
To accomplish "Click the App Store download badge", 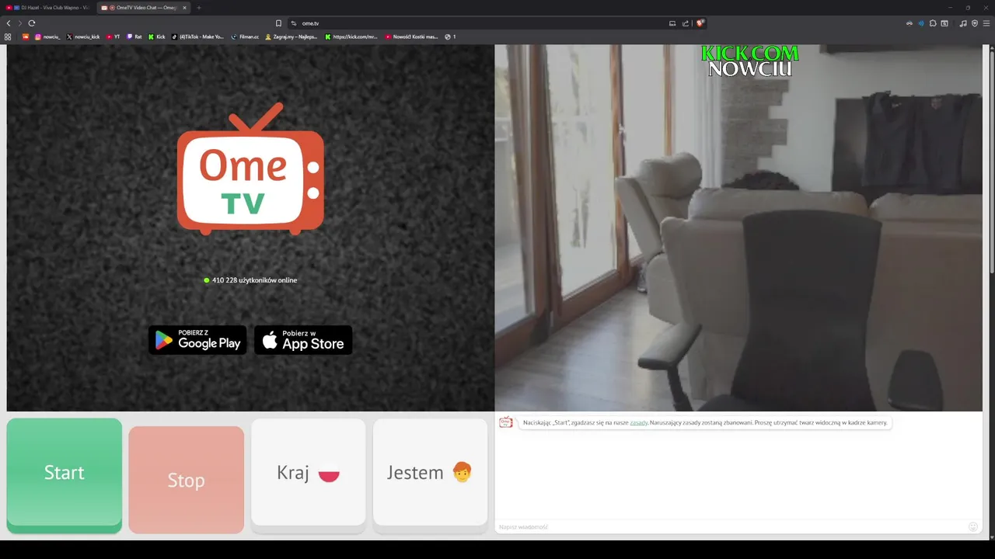I will tap(303, 340).
